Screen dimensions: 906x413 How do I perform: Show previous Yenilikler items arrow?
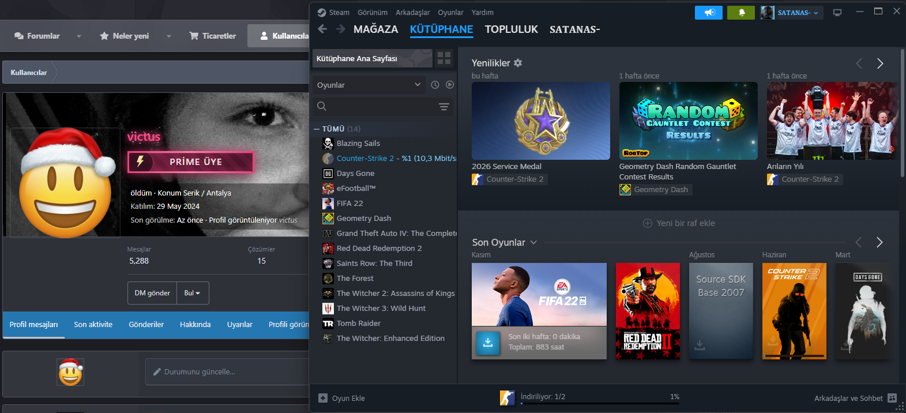tap(859, 63)
